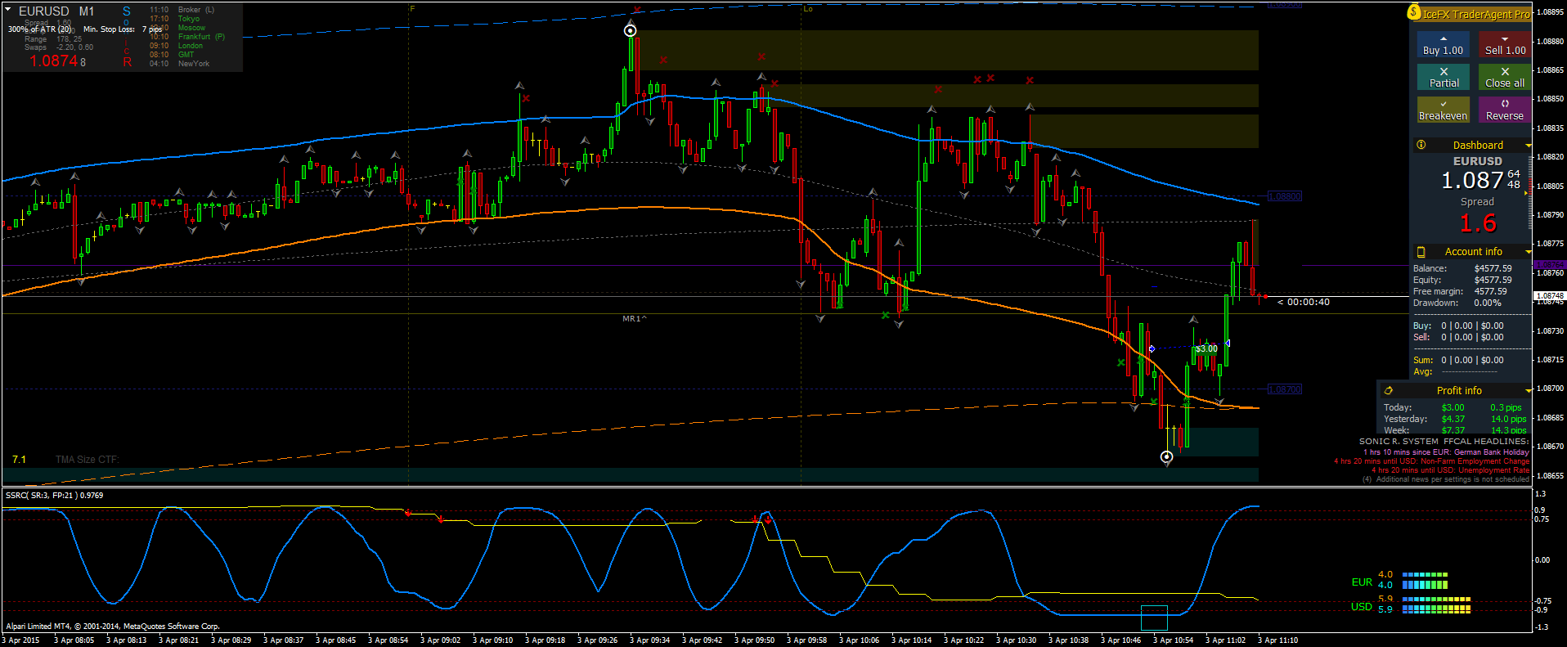
Task: Click the Unemployment Rate headline
Action: tap(1450, 470)
